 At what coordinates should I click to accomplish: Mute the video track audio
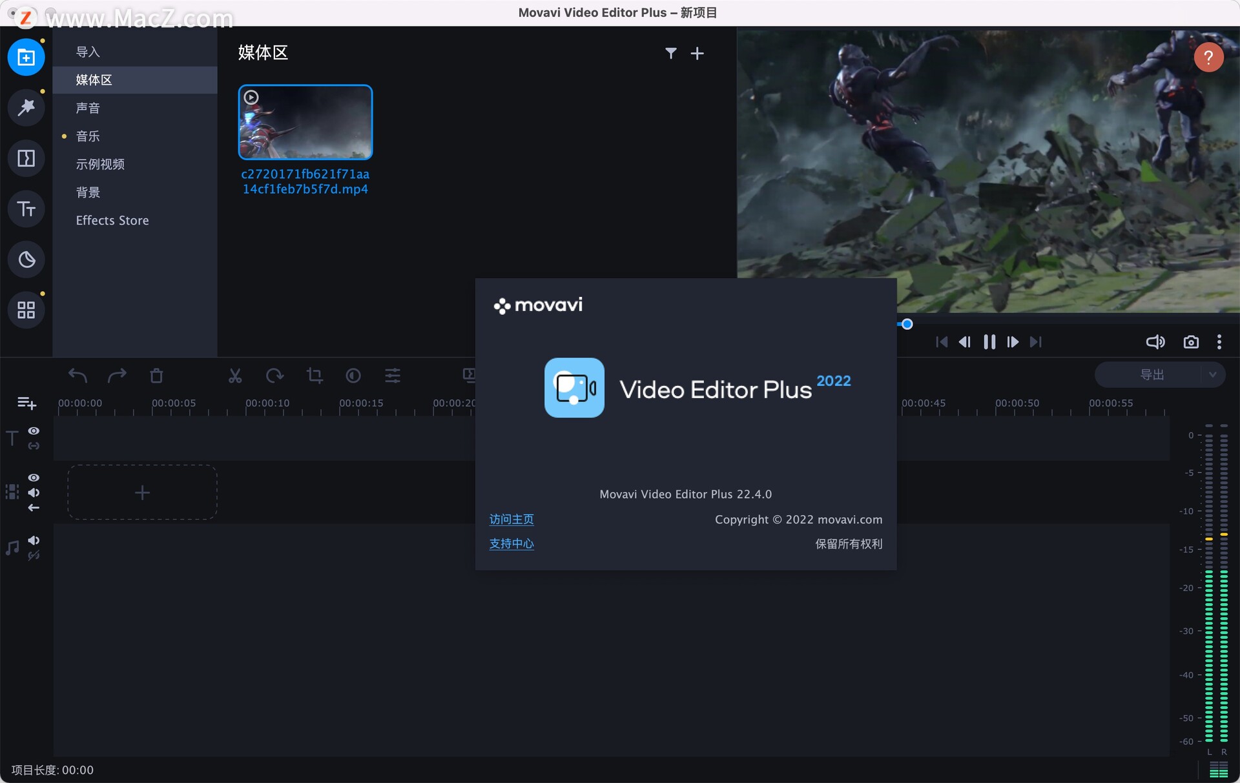tap(34, 493)
